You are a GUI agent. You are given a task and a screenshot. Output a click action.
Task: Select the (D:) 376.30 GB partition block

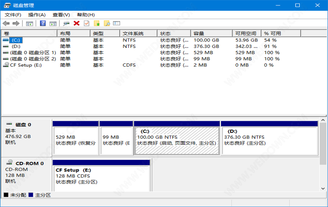pos(269,140)
